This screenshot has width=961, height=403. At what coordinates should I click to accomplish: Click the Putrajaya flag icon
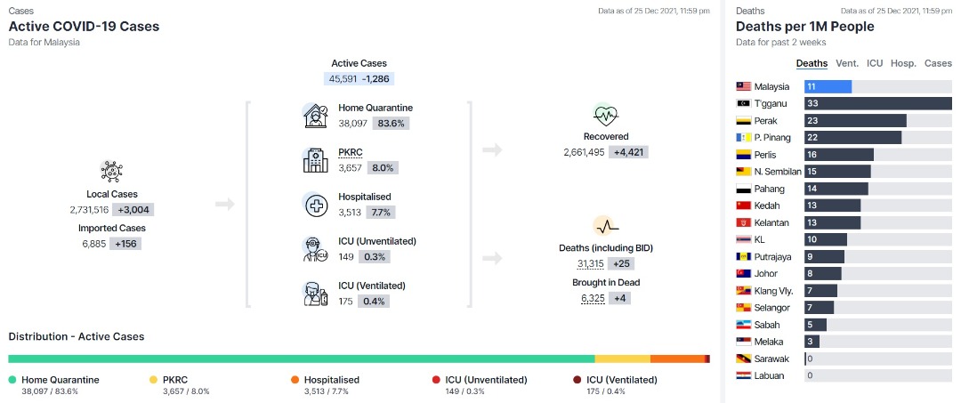point(743,256)
